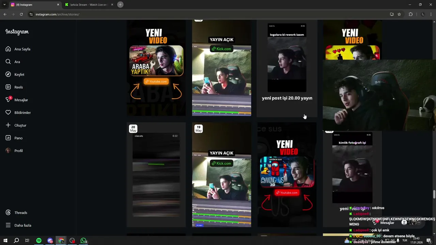Install Instagram as an app
436x245 pixels.
392,14
